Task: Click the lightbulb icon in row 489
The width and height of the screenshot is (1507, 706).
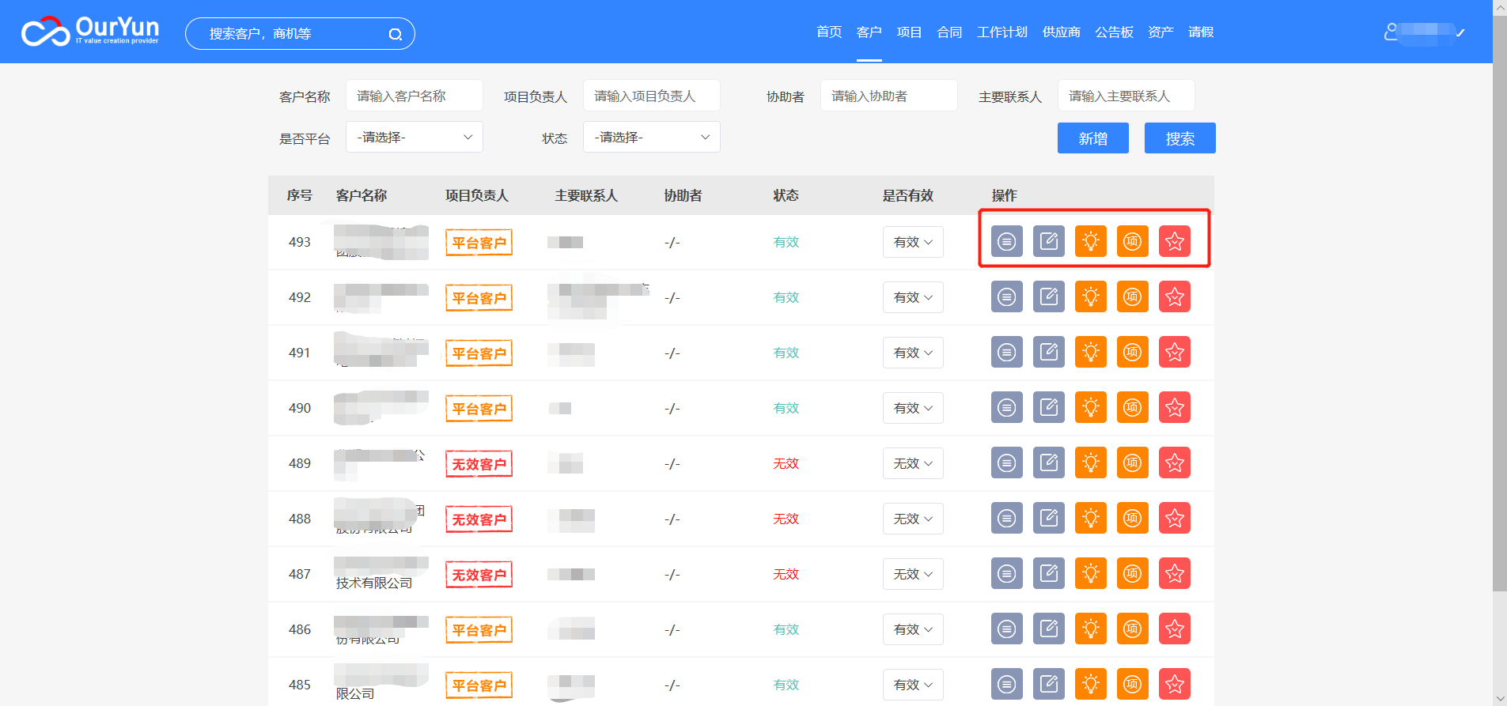Action: pyautogui.click(x=1091, y=463)
